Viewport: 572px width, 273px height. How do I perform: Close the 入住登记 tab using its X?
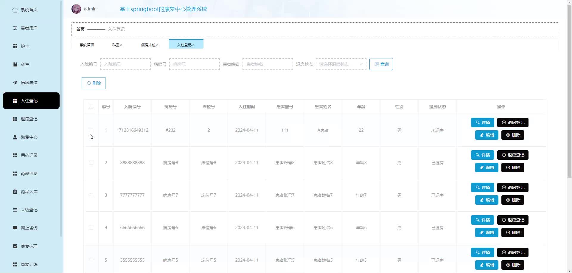(193, 45)
